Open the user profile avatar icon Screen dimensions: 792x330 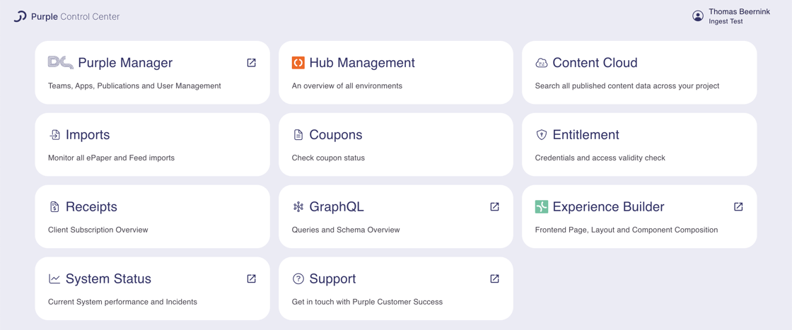point(697,16)
